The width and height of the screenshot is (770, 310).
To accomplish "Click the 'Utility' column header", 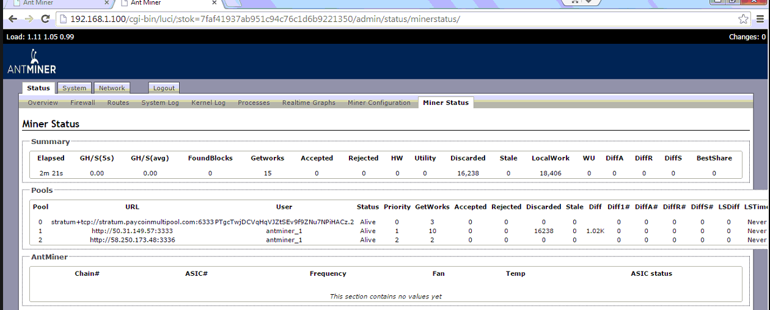I will (425, 158).
